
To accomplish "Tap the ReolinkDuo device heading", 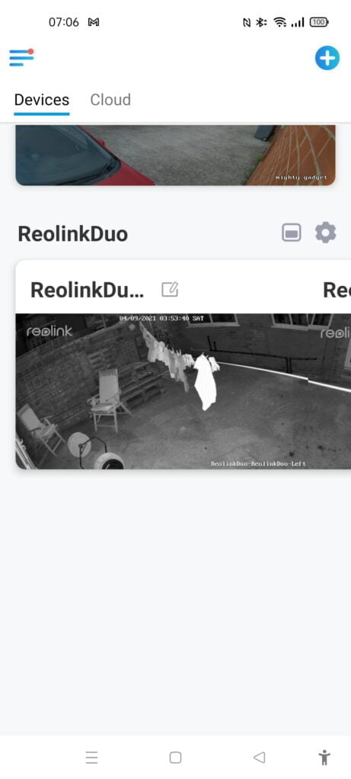I will point(73,234).
